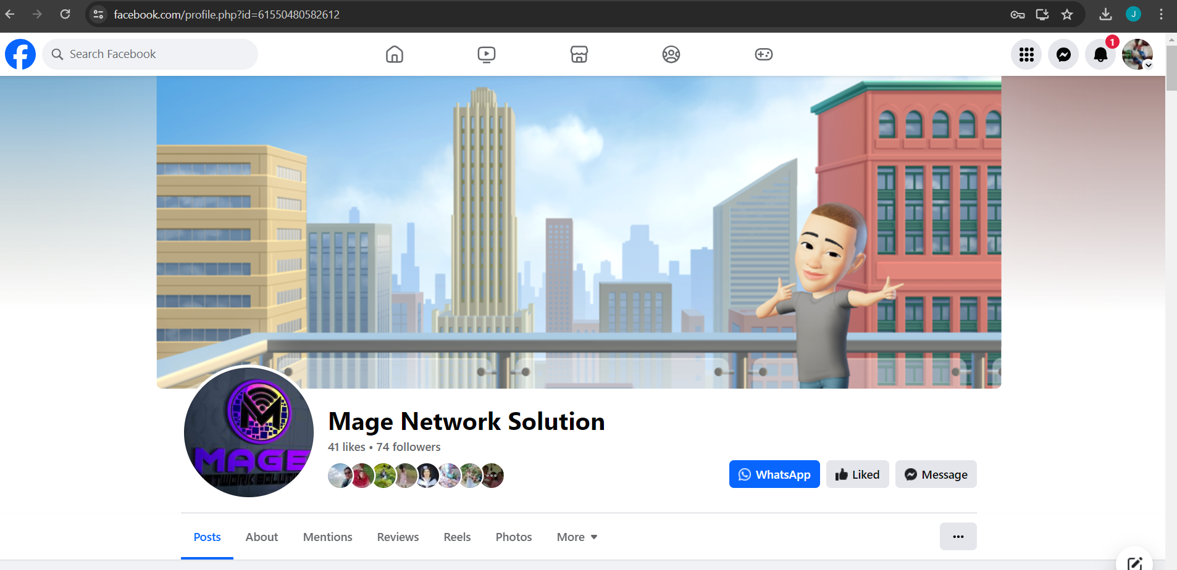Click the 41 likes link
Viewport: 1177px width, 570px height.
346,447
